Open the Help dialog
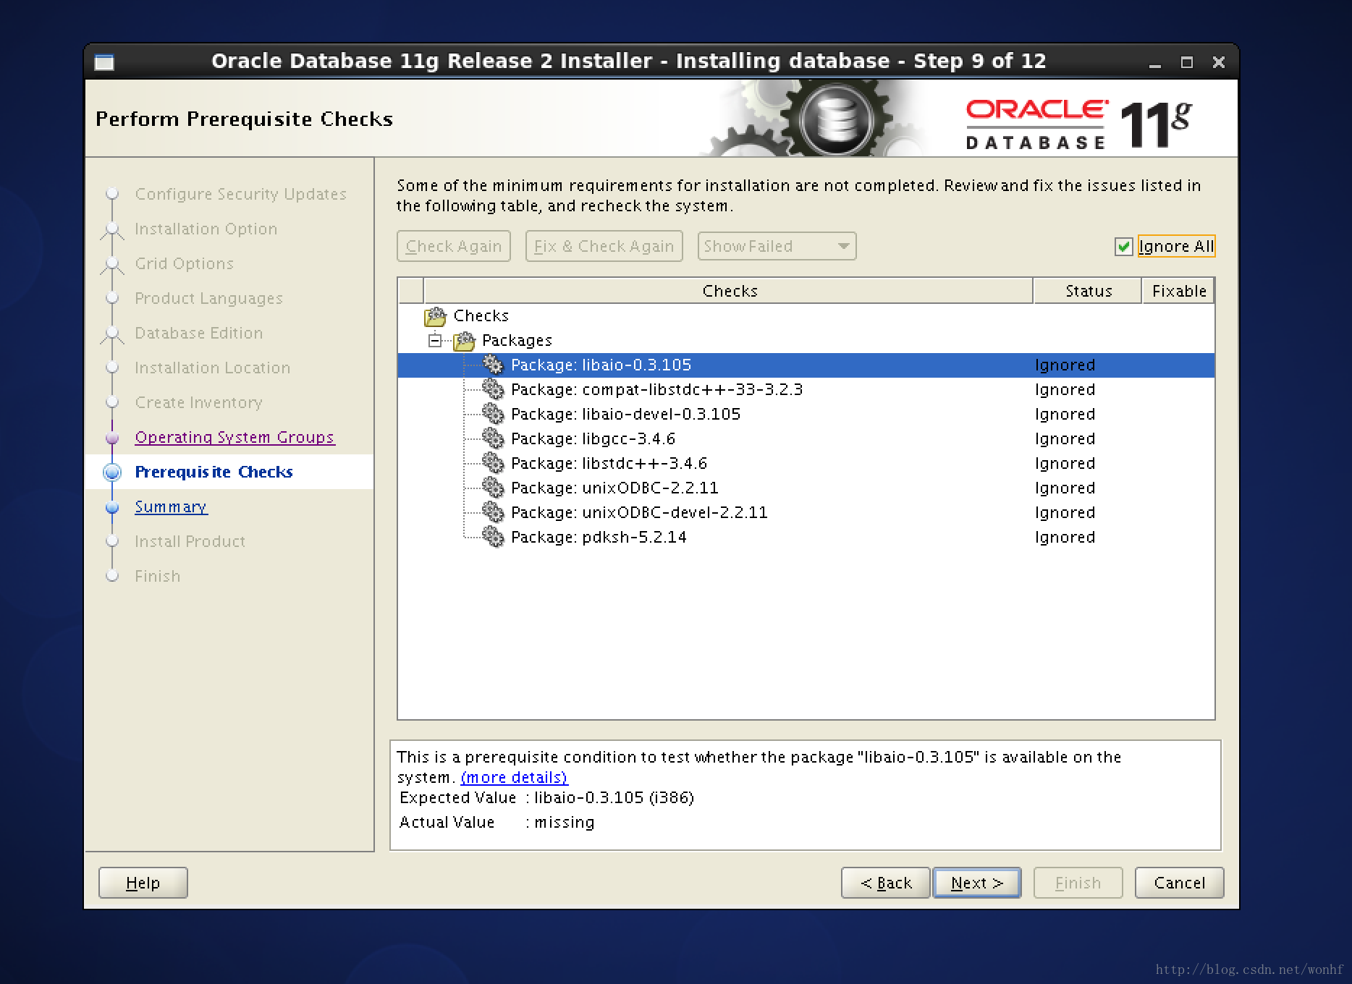Viewport: 1352px width, 984px height. [x=143, y=883]
